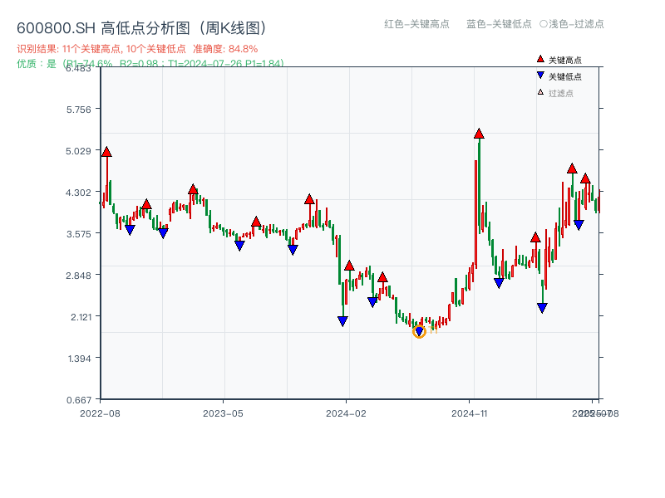Click the blue triangle at the 2024-02 low

point(342,320)
